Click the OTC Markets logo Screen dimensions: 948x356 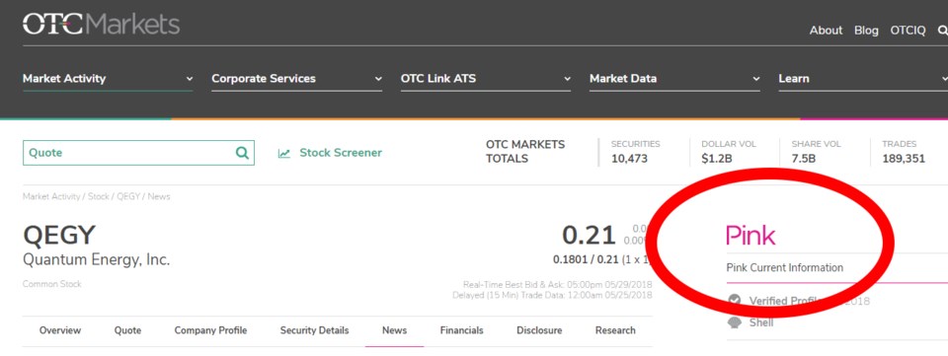pos(101,24)
